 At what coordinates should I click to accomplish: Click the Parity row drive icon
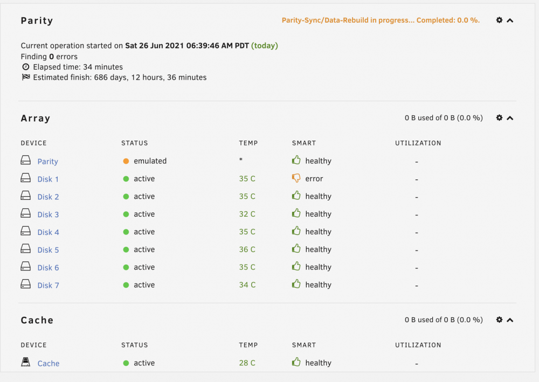26,159
